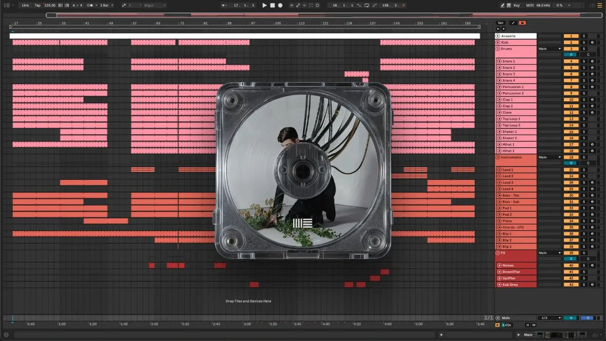Collapse the Instruments group track
Viewport: 606px width, 341px height.
498,157
